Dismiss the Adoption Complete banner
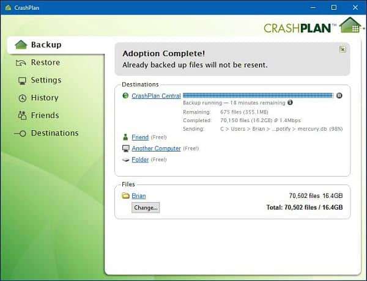Viewport: 367px width, 281px height. point(343,49)
